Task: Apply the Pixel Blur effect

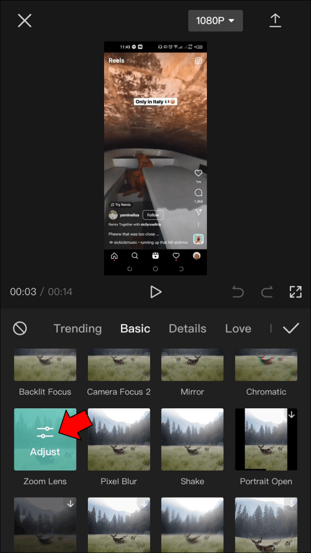Action: coord(119,439)
